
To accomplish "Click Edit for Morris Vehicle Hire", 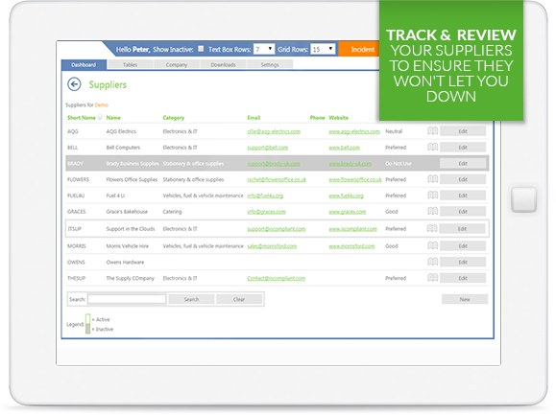I will coord(463,246).
